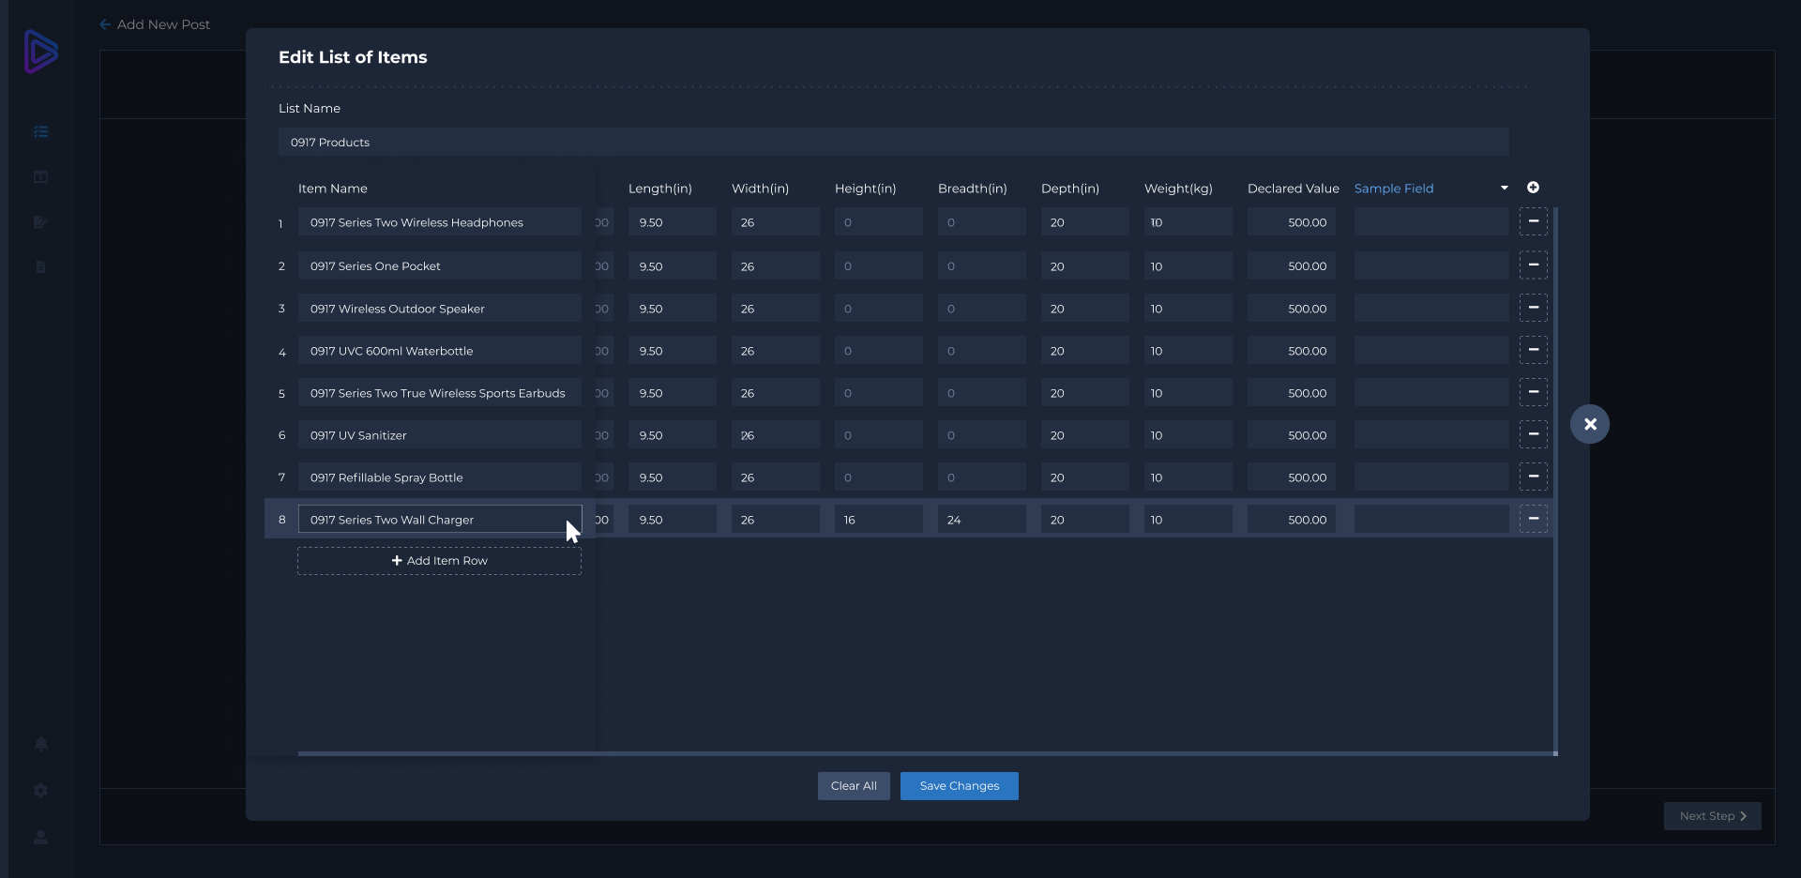Open the edit note sidebar icon
This screenshot has height=878, width=1801.
click(x=40, y=222)
